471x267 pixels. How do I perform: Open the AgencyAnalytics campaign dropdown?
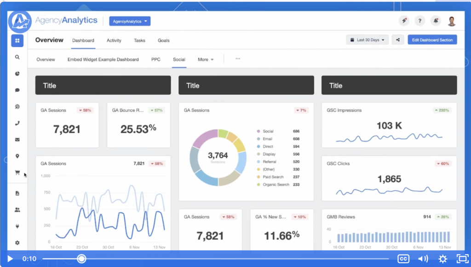[130, 21]
